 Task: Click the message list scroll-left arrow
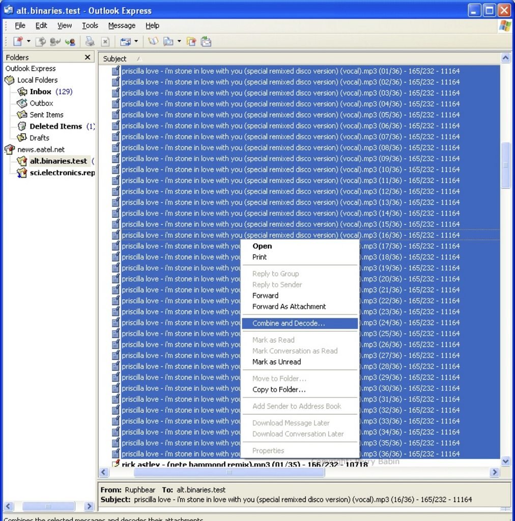coord(104,472)
